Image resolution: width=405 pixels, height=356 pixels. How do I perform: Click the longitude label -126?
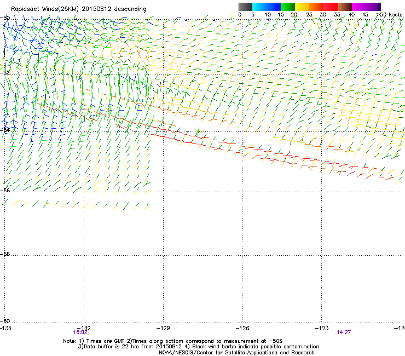[242, 328]
